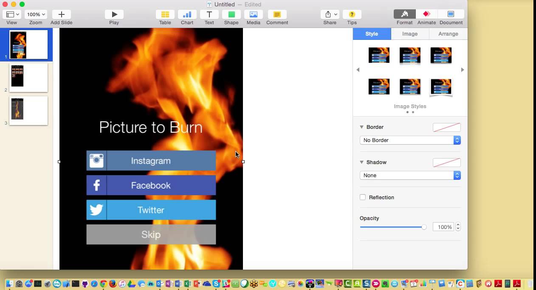Screen dimensions: 536x290
Task: Click the Skip button on slide
Action: (x=151, y=234)
